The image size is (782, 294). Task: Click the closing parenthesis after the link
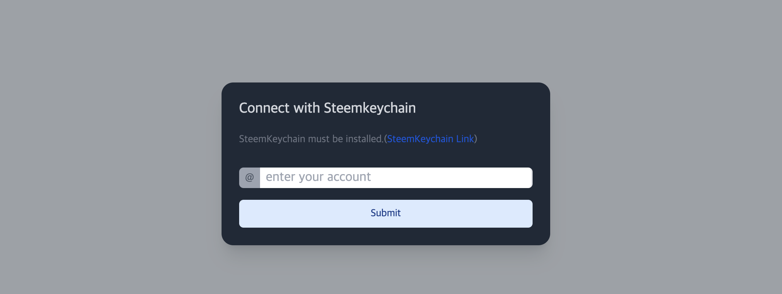click(476, 139)
